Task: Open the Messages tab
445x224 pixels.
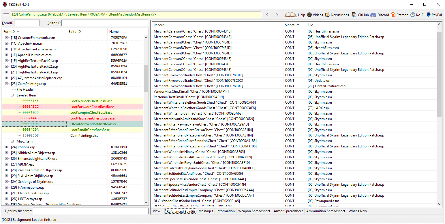Action: 206,211
